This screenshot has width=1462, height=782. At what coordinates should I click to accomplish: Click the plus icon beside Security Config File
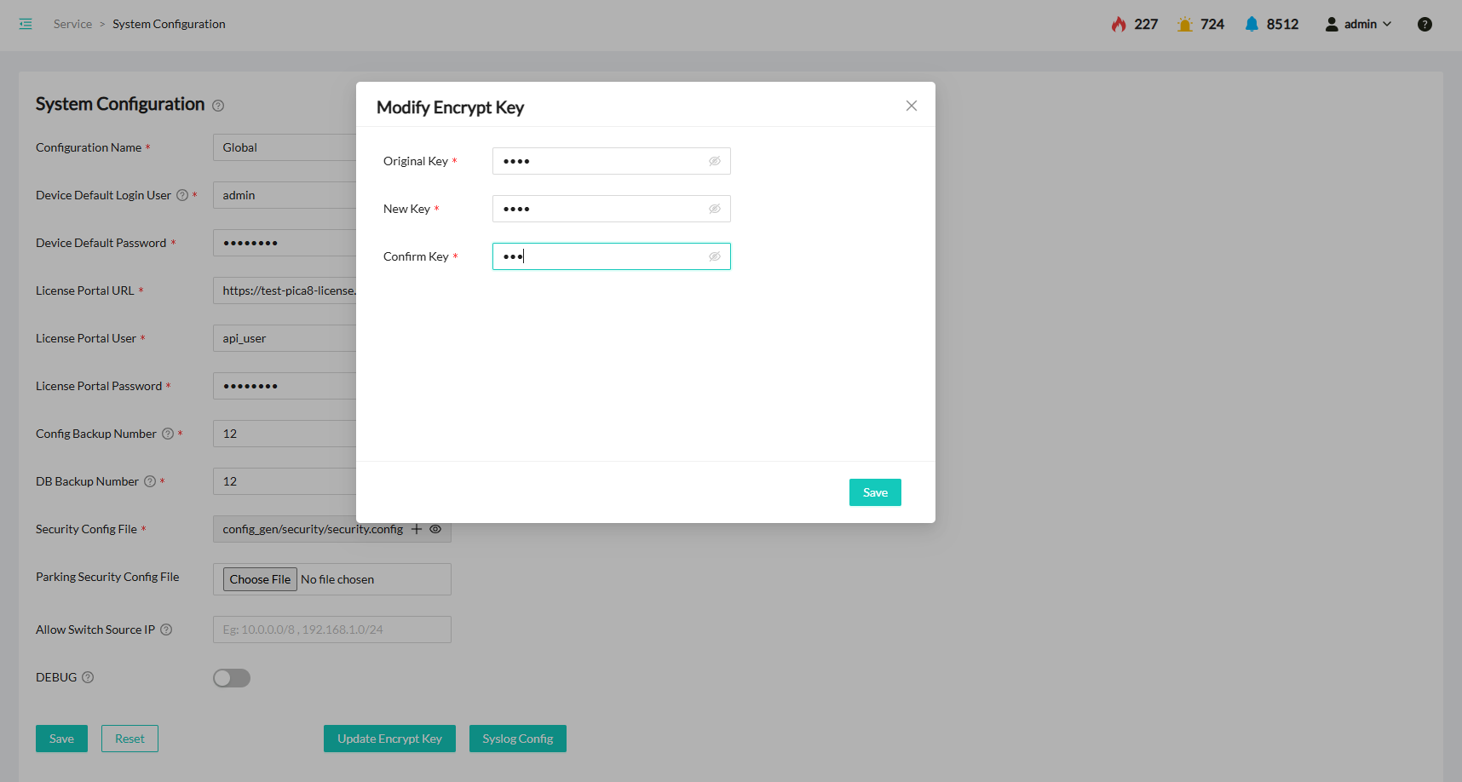(x=417, y=529)
